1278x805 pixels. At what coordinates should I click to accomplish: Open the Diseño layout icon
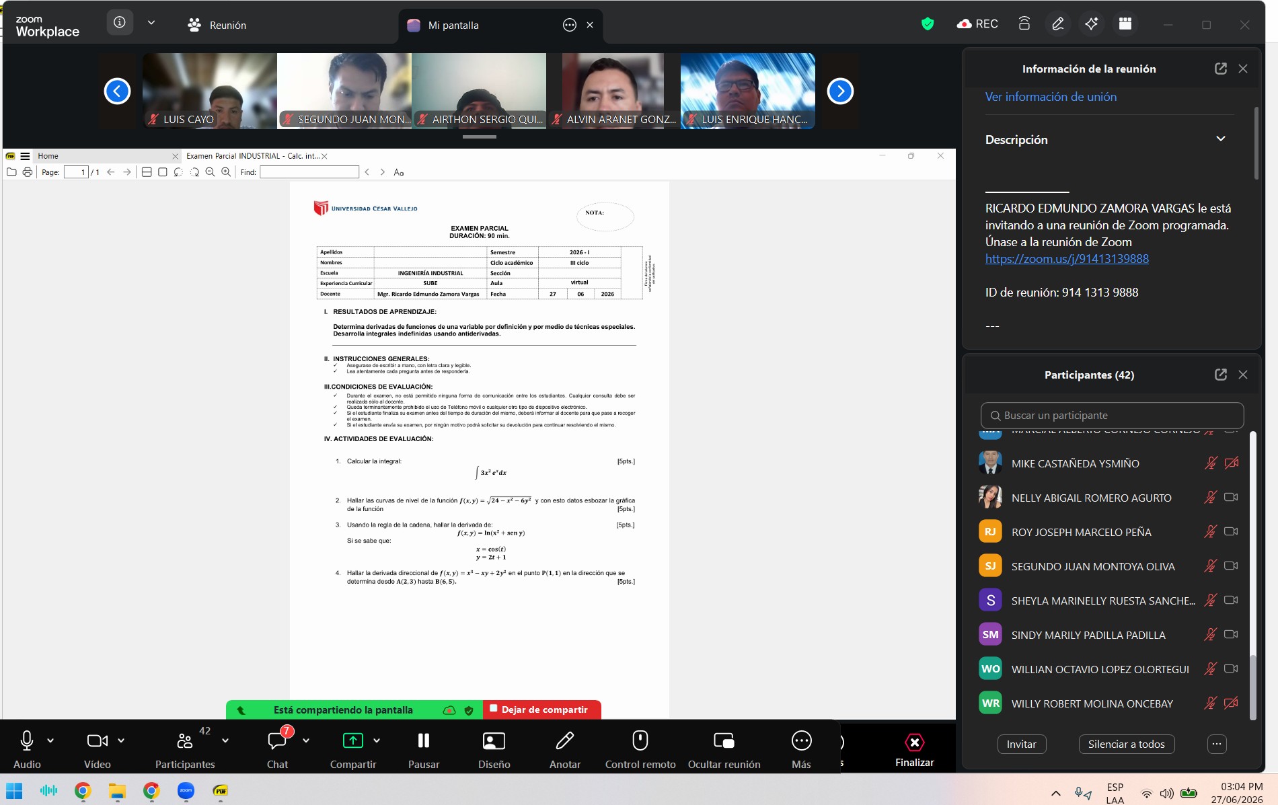[494, 740]
